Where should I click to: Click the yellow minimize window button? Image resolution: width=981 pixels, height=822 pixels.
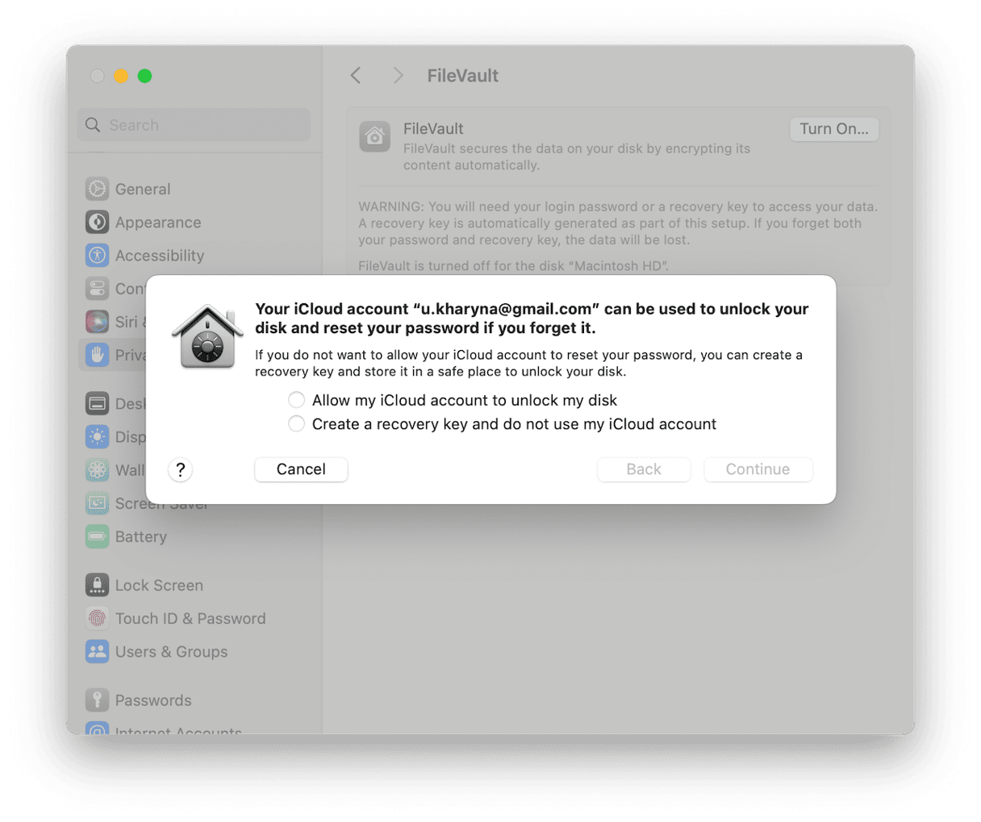point(121,76)
